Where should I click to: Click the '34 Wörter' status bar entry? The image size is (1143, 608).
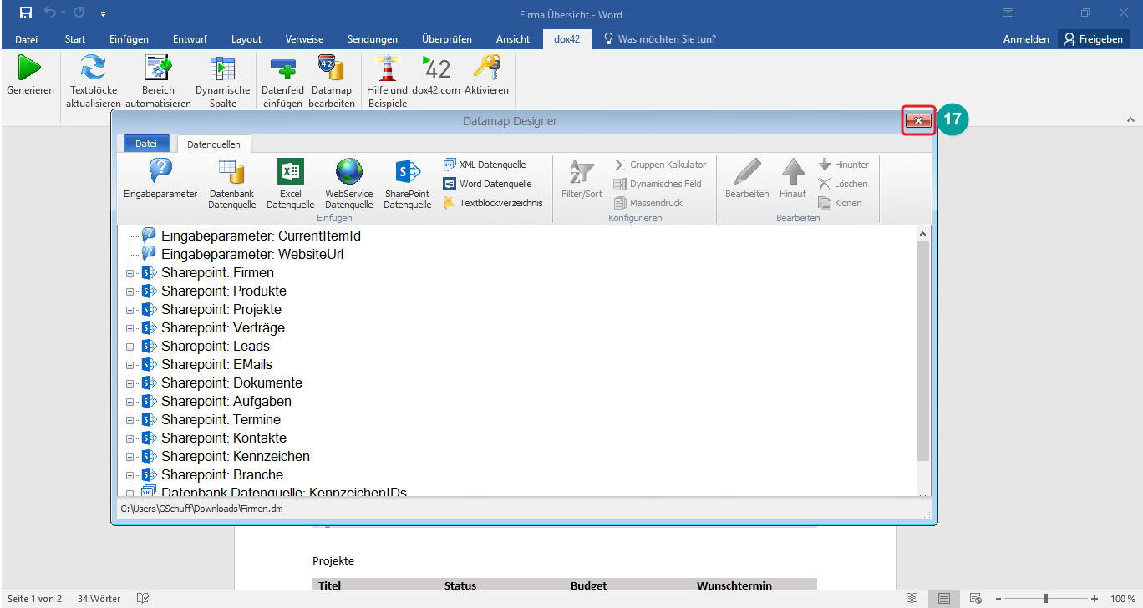coord(99,599)
